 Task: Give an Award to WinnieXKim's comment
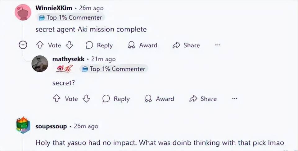(x=142, y=45)
